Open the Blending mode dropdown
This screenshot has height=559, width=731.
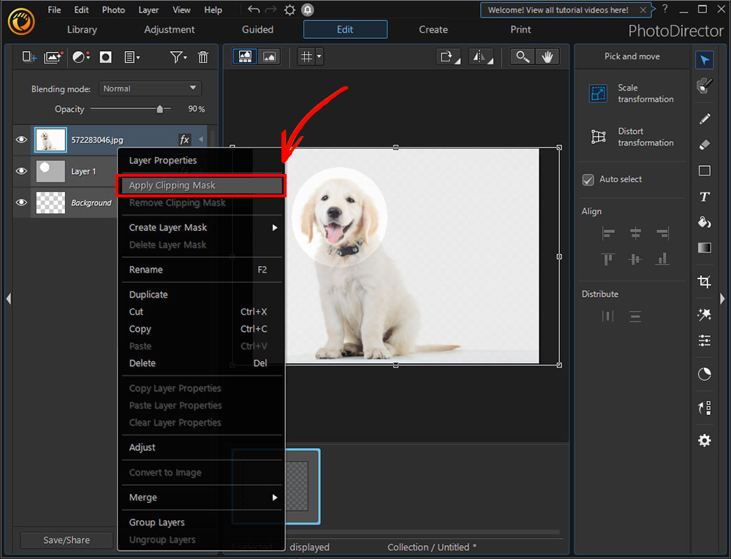coord(150,88)
